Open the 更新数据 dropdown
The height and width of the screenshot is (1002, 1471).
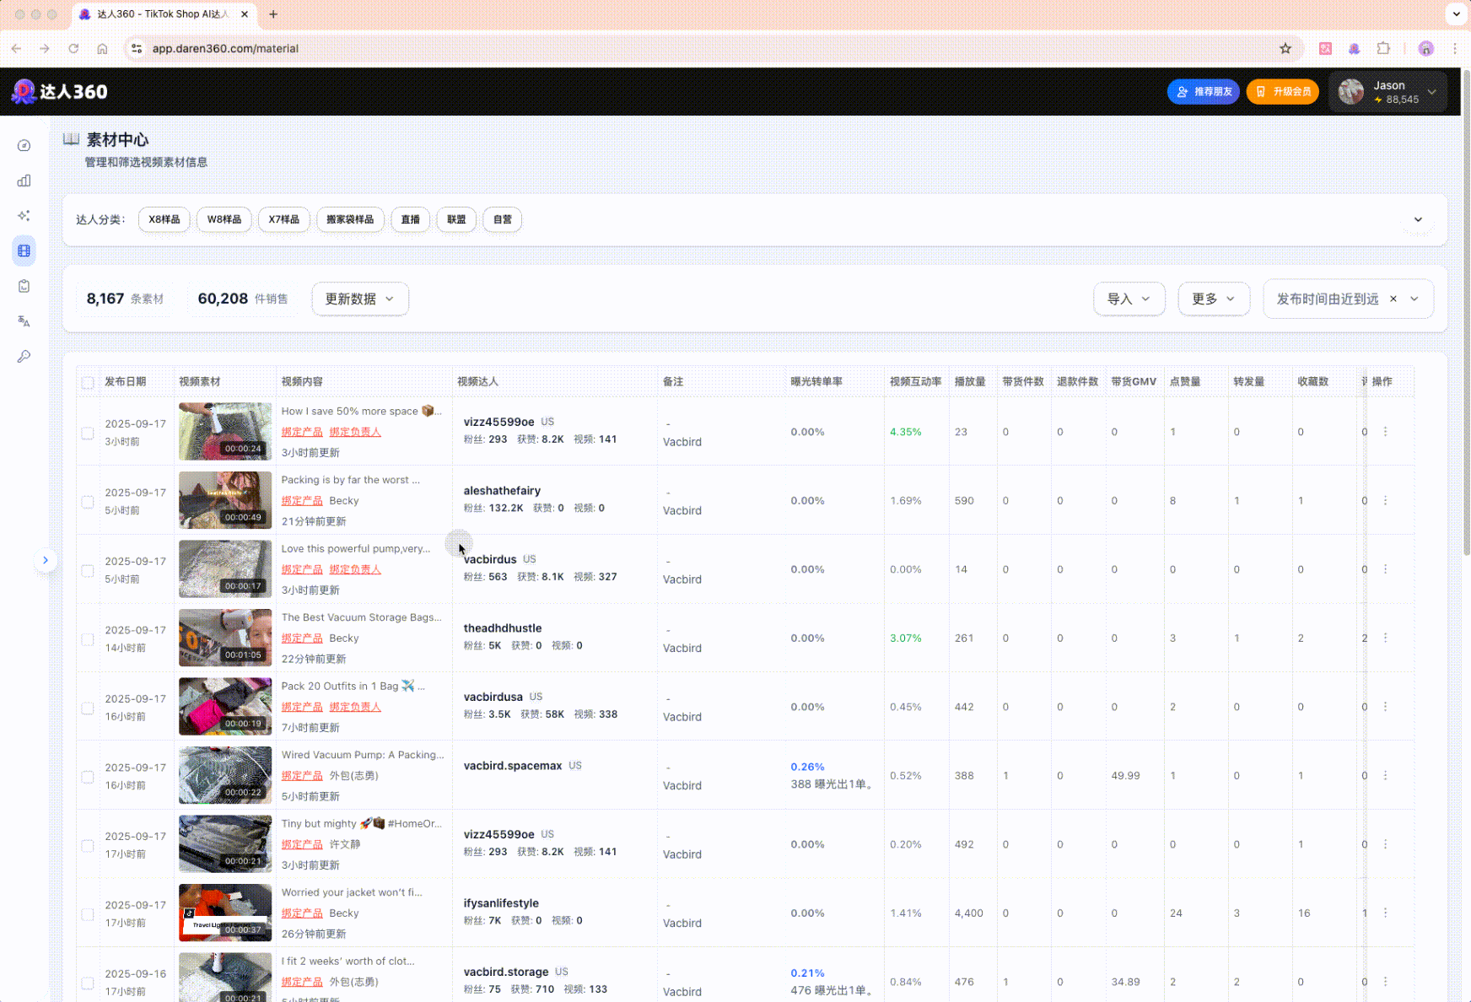point(359,299)
